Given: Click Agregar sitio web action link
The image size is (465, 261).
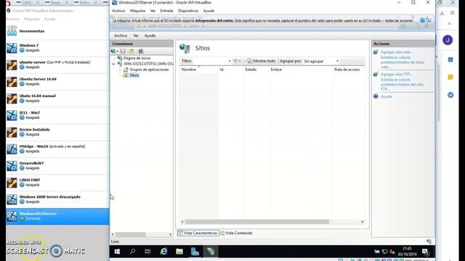Looking at the screenshot, I should (397, 52).
